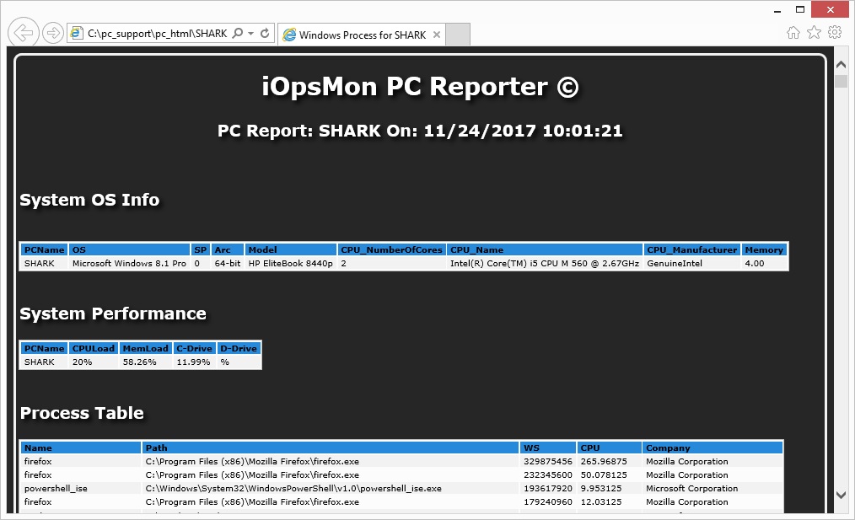Select the powershell_ise row in the table
This screenshot has width=855, height=520.
pos(253,488)
